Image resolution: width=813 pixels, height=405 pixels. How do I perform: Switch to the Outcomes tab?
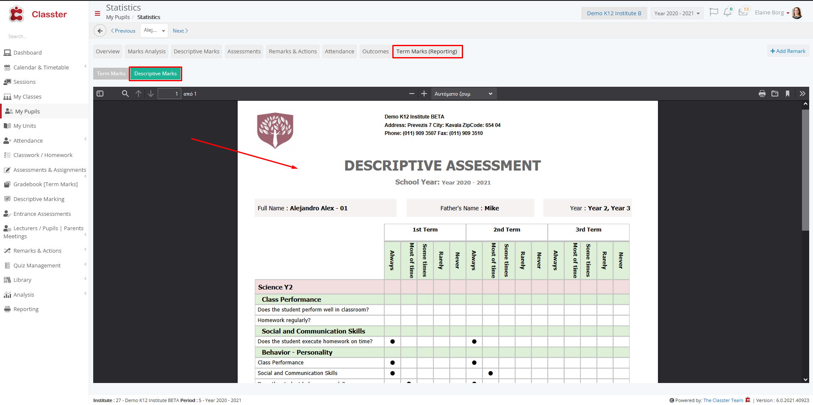(x=375, y=51)
